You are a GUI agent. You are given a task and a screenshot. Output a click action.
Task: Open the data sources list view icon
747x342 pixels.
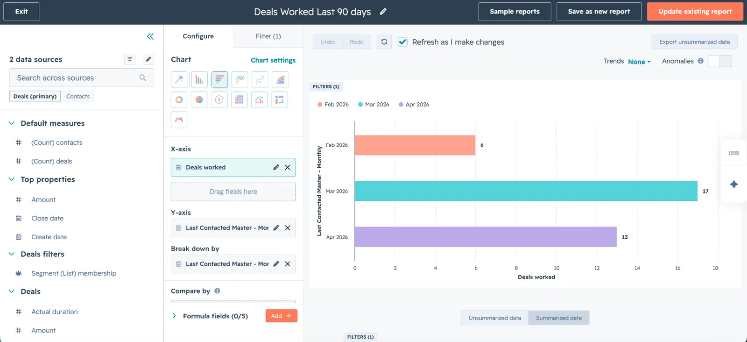[x=130, y=59]
